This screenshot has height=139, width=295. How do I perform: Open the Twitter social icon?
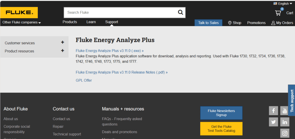point(273,122)
